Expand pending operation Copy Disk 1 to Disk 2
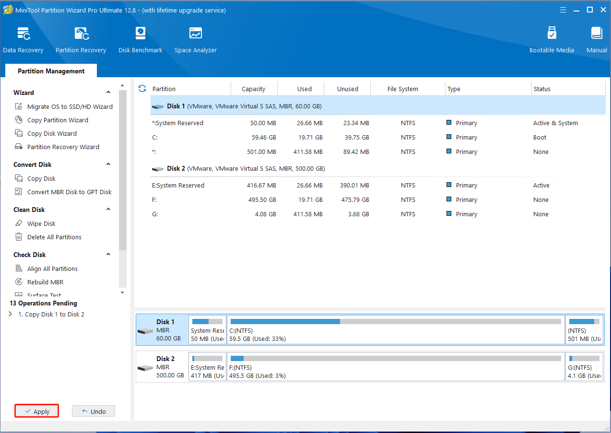This screenshot has height=433, width=611. coord(11,314)
